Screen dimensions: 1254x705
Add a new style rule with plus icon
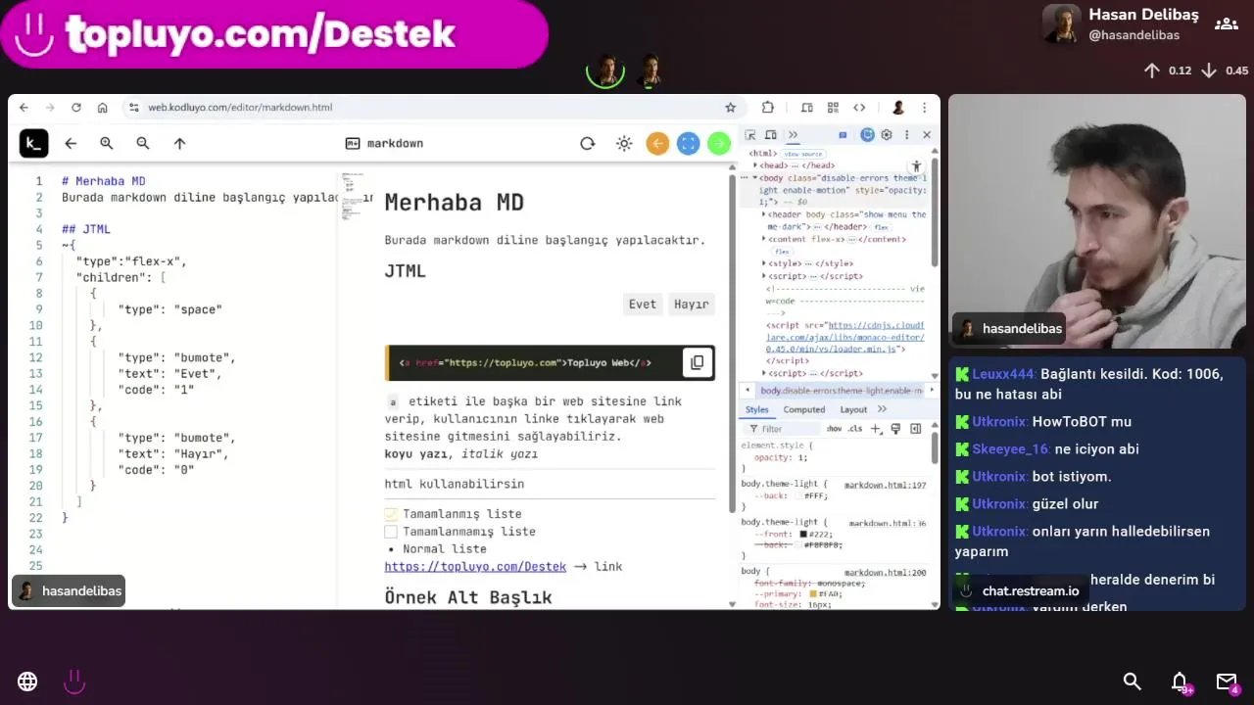[876, 429]
